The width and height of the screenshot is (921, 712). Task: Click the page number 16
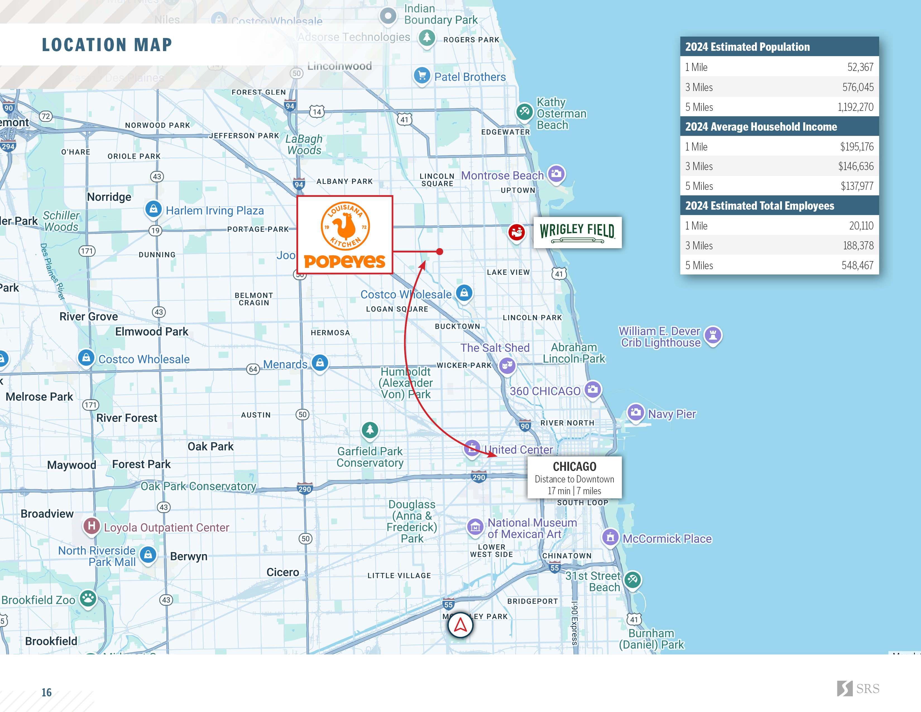pyautogui.click(x=46, y=692)
